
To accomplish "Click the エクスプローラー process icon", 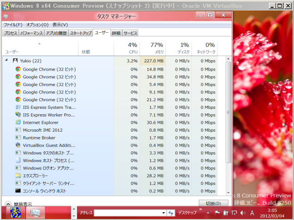I will [x=18, y=176].
